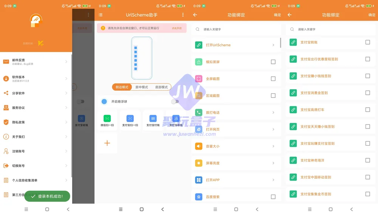Tap the VIP badge in the drawer header
Viewport: 378px width, 215px height.
[x=41, y=43]
